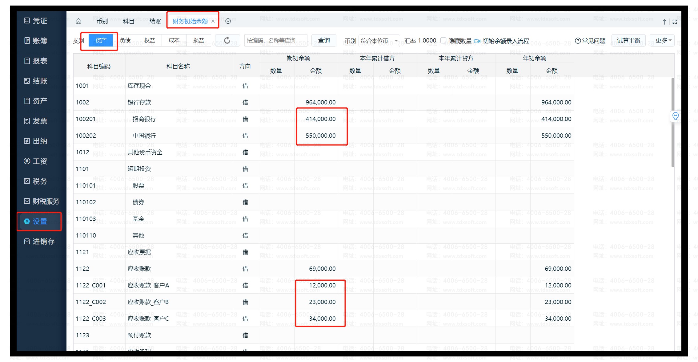
Task: Select the 负债 category toggle
Action: [x=125, y=40]
